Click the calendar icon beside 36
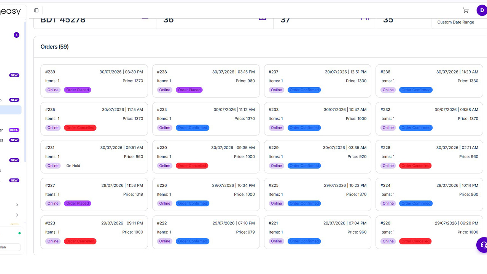This screenshot has height=274, width=487. click(x=263, y=18)
